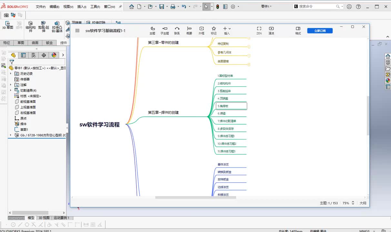Toggle ZEN mode in mind map
This screenshot has height=232, width=391.
(x=259, y=31)
